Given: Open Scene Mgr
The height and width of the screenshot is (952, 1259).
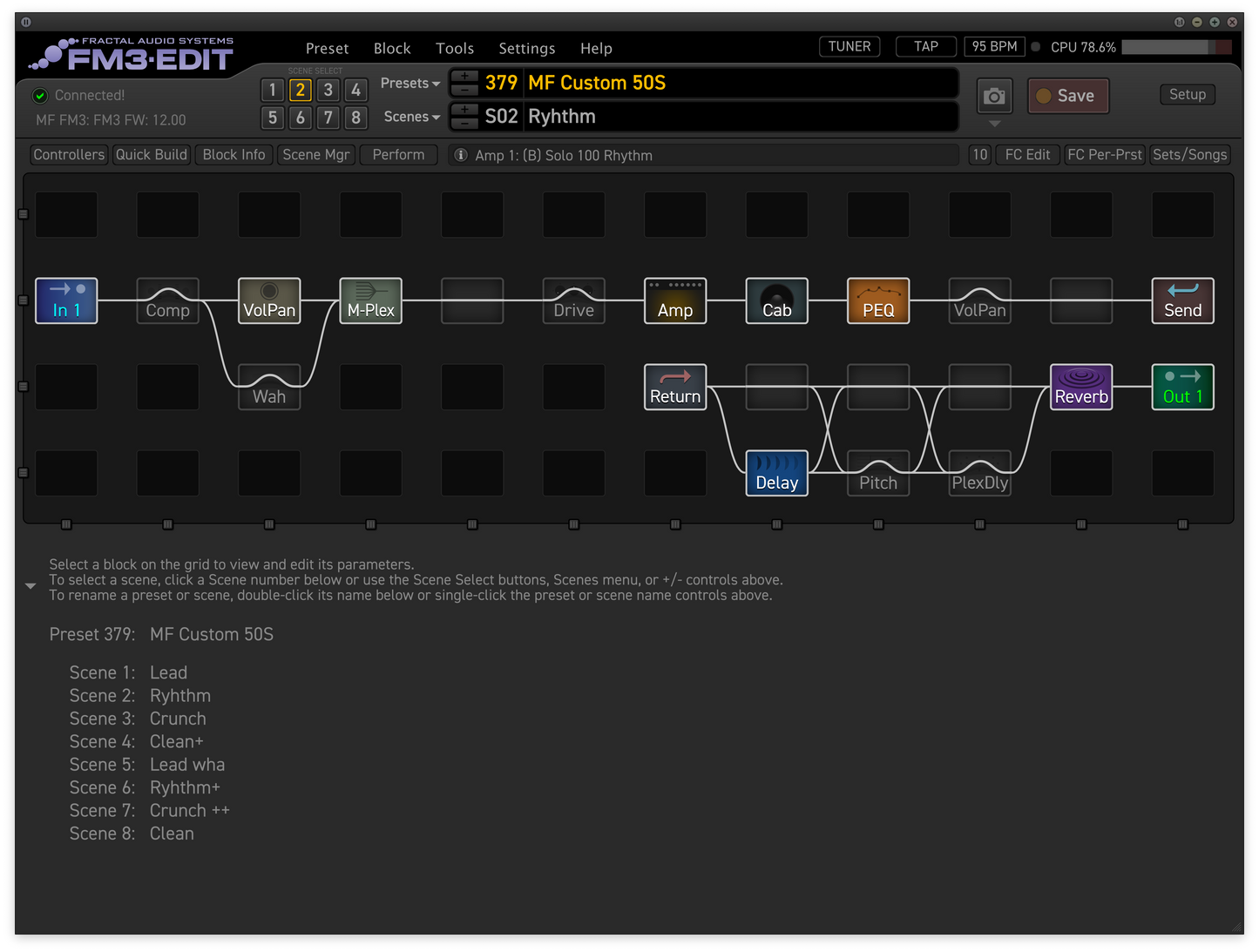Looking at the screenshot, I should point(316,155).
